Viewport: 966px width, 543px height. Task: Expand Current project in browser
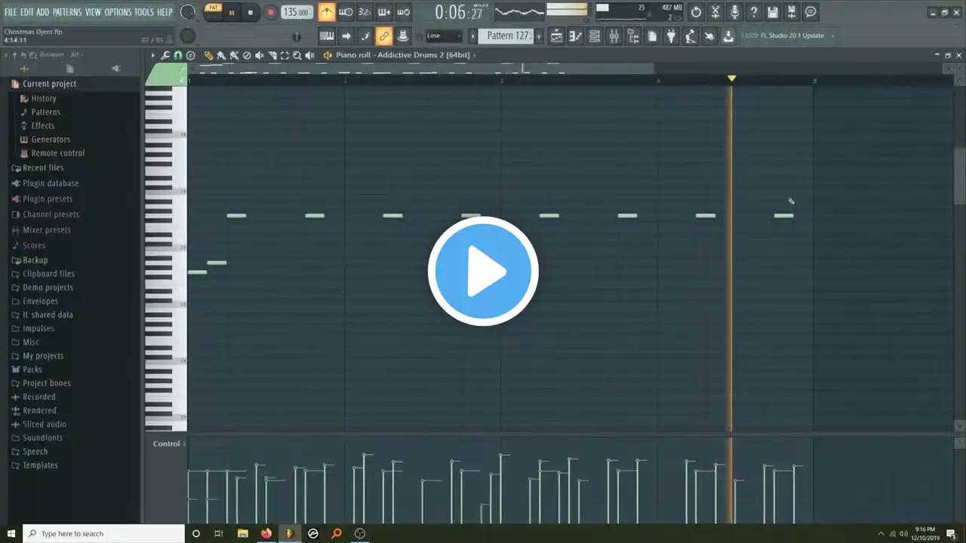49,84
